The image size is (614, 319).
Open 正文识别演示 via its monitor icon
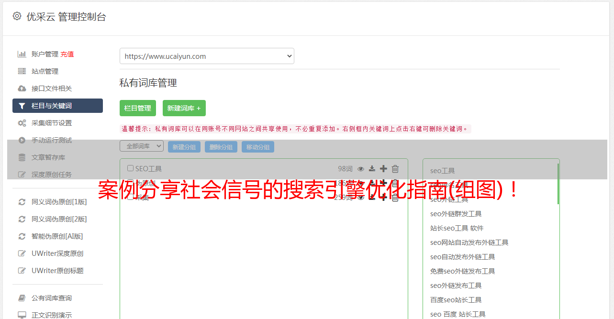click(22, 315)
